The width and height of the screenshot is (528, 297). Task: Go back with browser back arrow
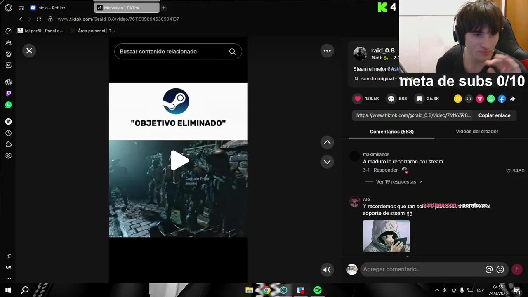tap(21, 19)
